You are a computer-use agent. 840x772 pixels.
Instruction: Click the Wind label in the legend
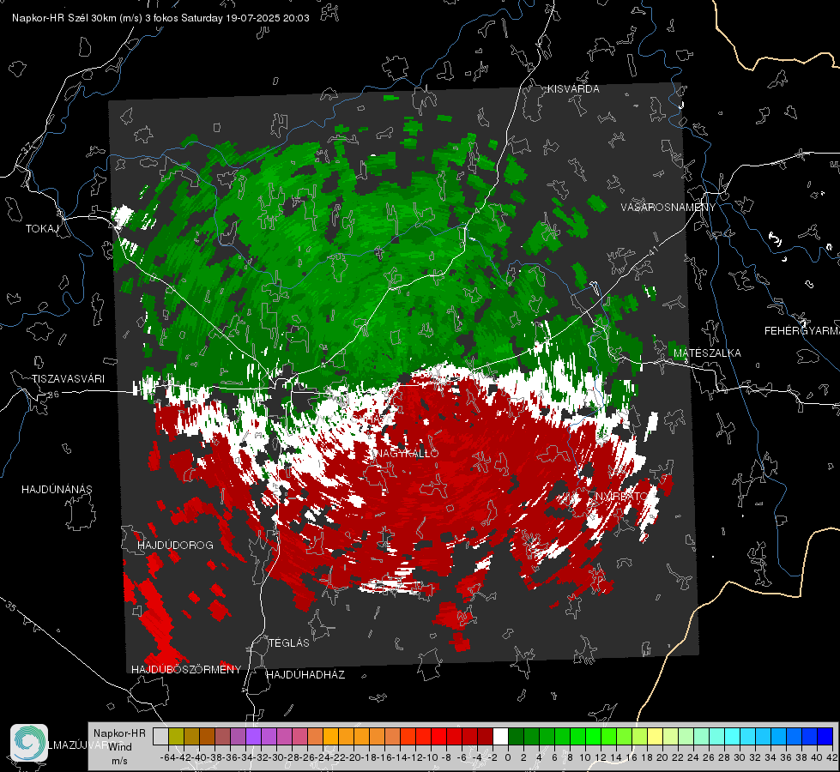click(x=120, y=747)
